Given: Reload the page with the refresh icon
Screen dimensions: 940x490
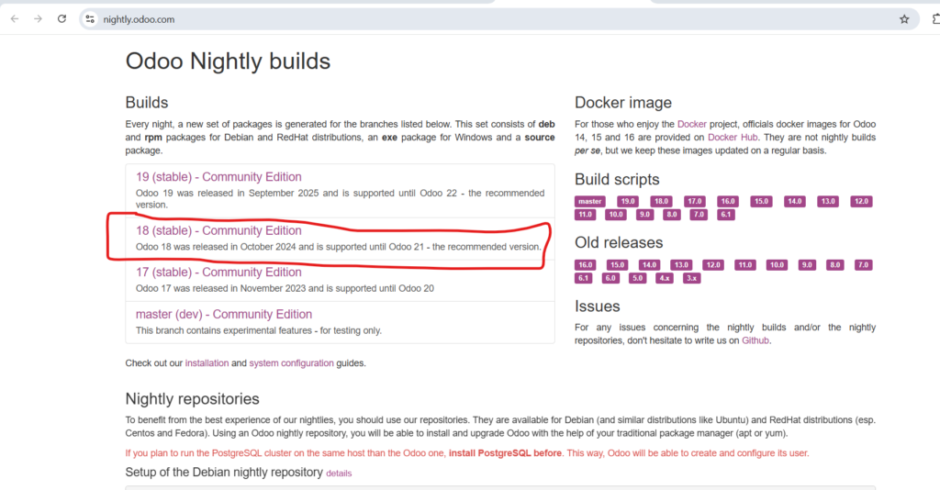Looking at the screenshot, I should tap(62, 18).
